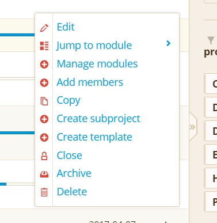Click the plus icon next to Add members
This screenshot has height=223, width=217.
[44, 83]
